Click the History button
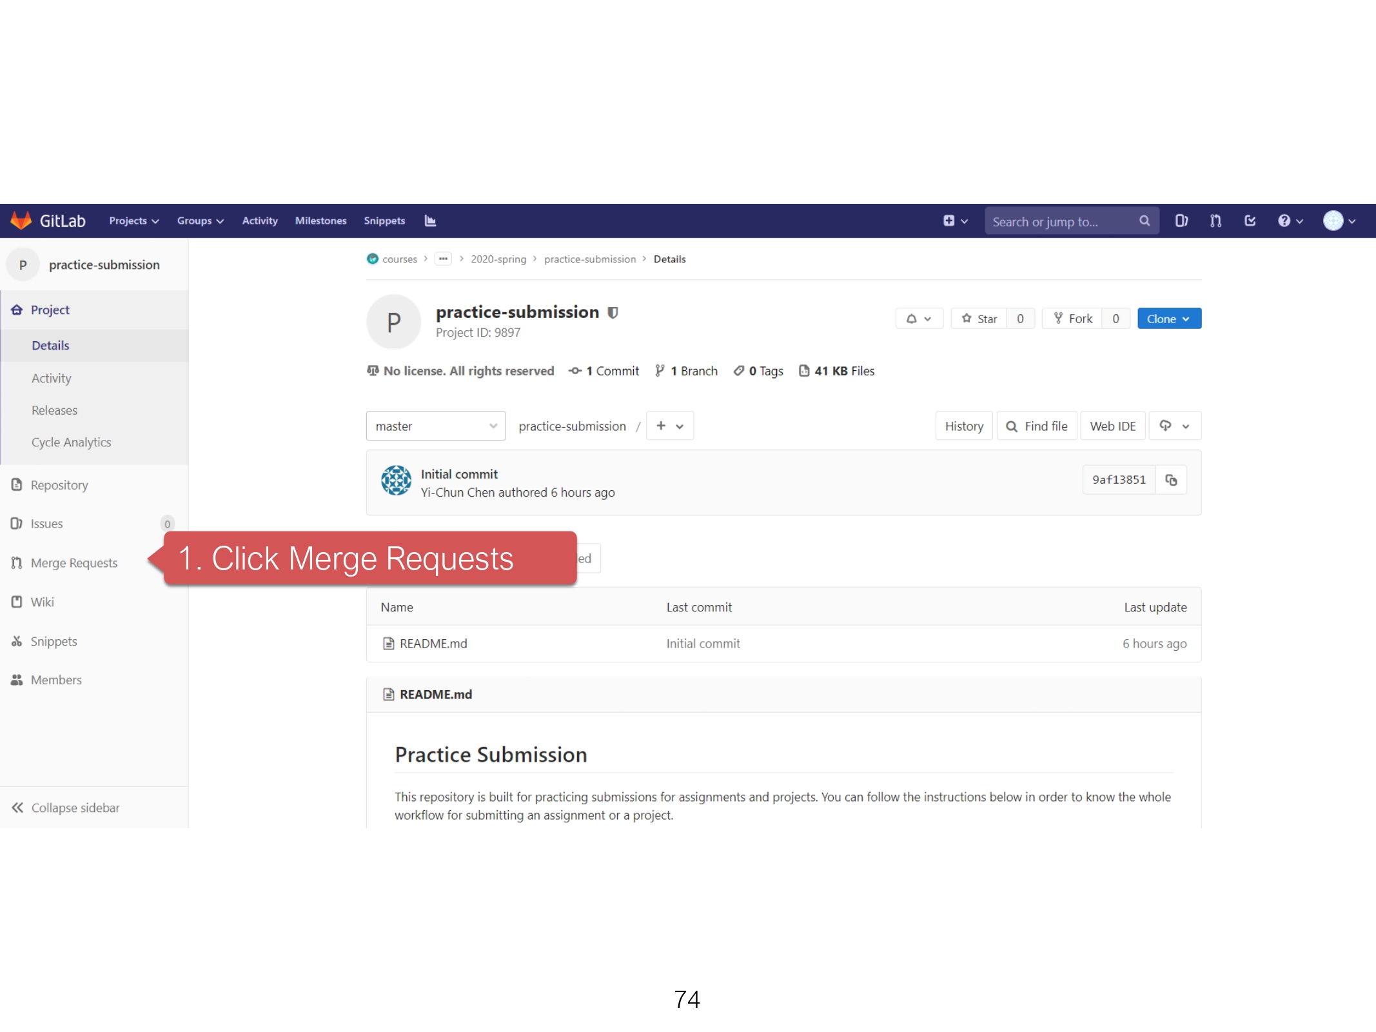Viewport: 1376px width, 1032px height. (x=963, y=426)
